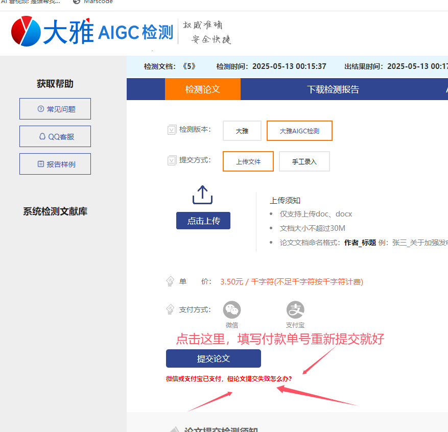The image size is (448, 432).
Task: Contact QQ客服 support
Action: (x=55, y=136)
